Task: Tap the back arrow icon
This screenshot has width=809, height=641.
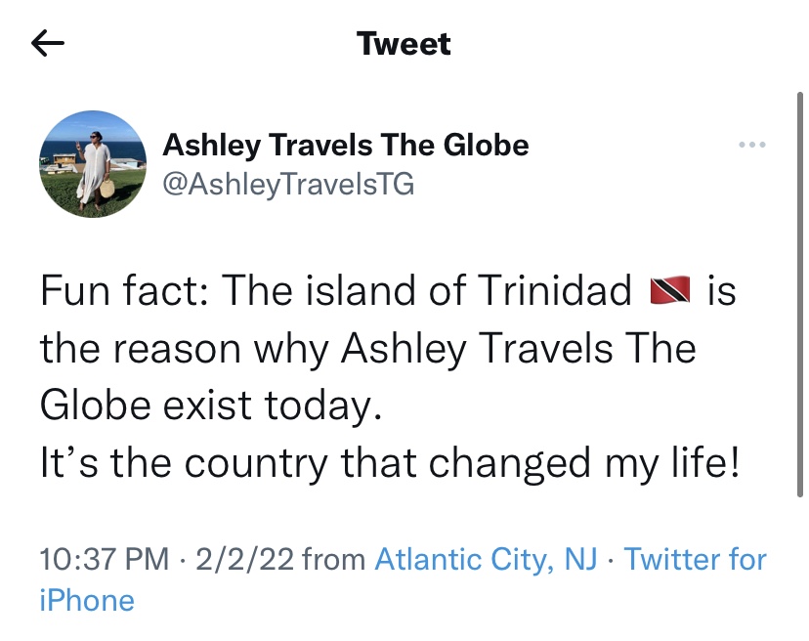Action: (x=48, y=44)
